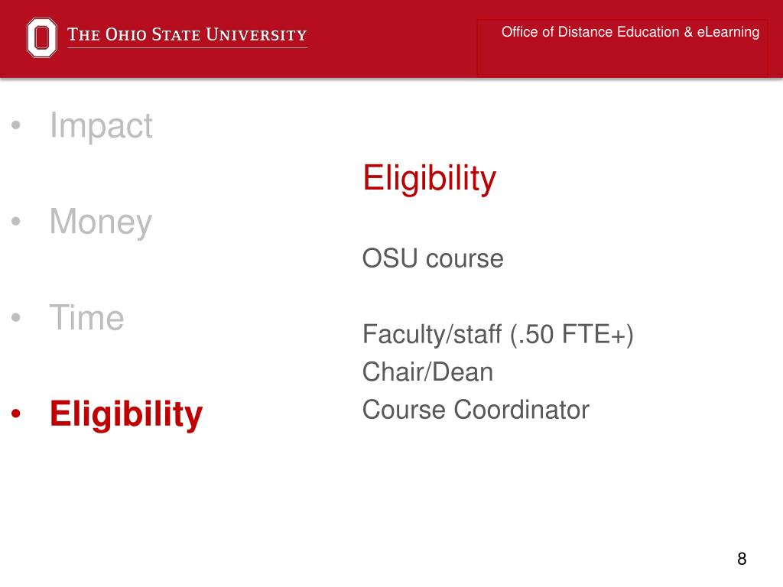The width and height of the screenshot is (783, 587).
Task: Click the Money bullet item
Action: (x=100, y=222)
